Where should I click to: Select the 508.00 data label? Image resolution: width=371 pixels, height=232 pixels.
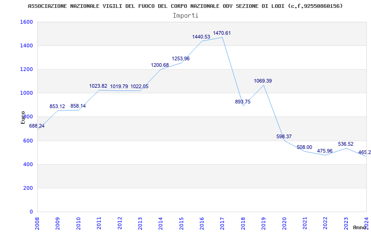pyautogui.click(x=305, y=148)
